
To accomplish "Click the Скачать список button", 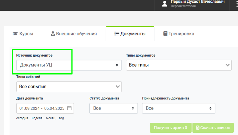I will tap(213, 128).
